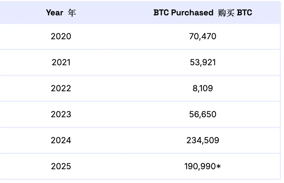The image size is (284, 183).
Task: Select the 2024 year cell
Action: [61, 140]
